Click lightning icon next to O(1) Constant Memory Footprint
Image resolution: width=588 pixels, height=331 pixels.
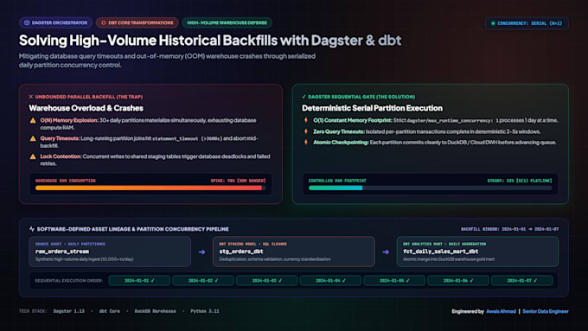[306, 120]
